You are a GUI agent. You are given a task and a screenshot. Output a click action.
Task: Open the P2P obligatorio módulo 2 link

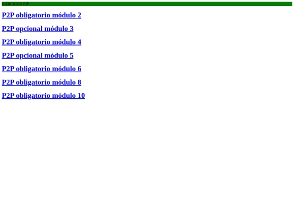click(41, 15)
